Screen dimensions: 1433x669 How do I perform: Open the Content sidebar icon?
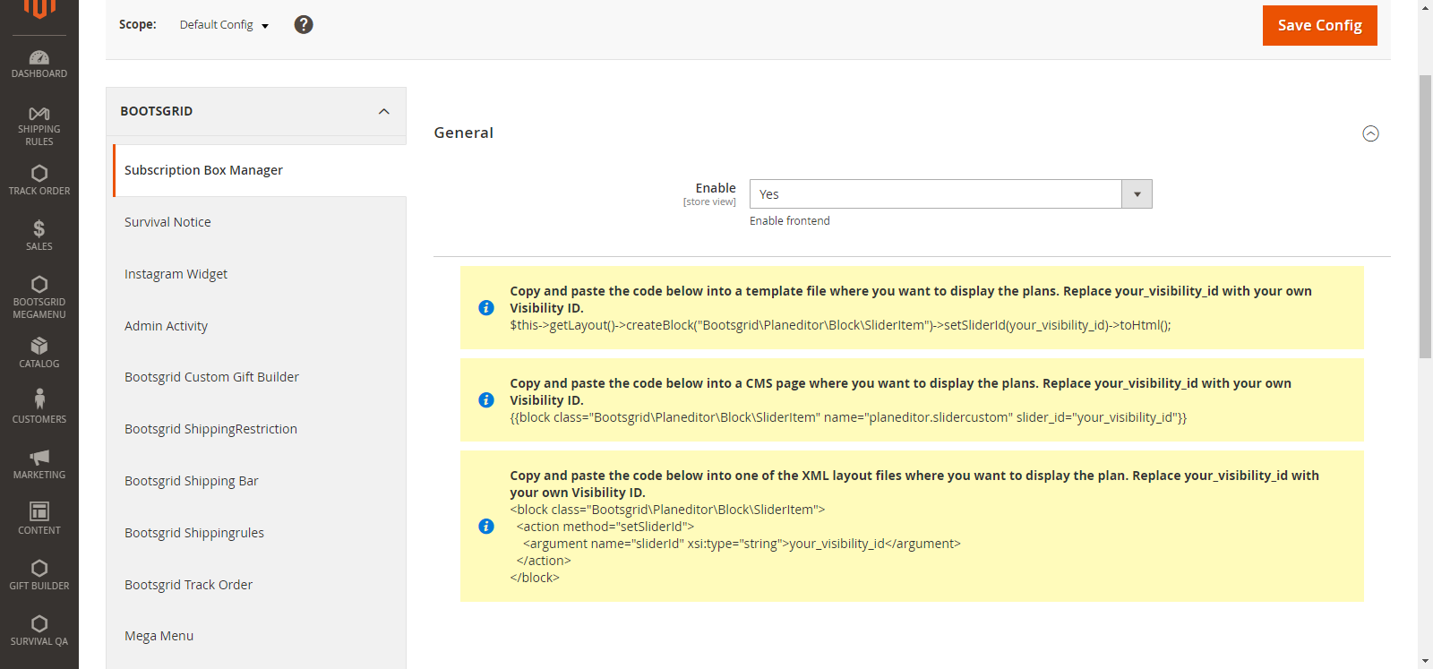coord(39,519)
